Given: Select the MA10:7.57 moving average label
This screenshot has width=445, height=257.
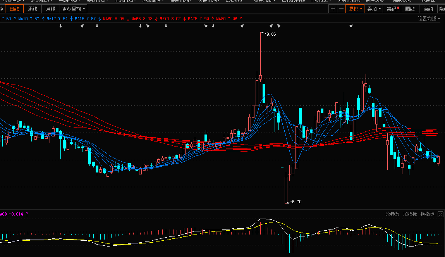Looking at the screenshot, I should point(29,19).
